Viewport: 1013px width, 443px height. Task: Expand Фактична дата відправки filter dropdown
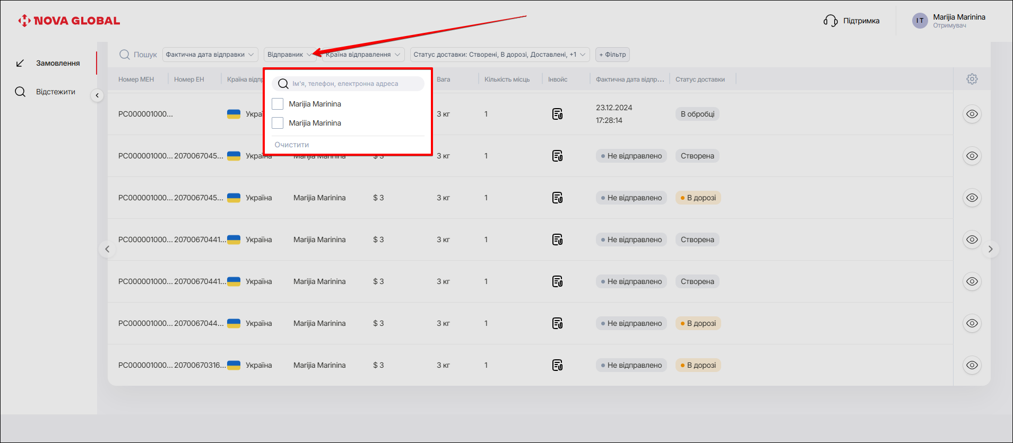click(x=210, y=55)
